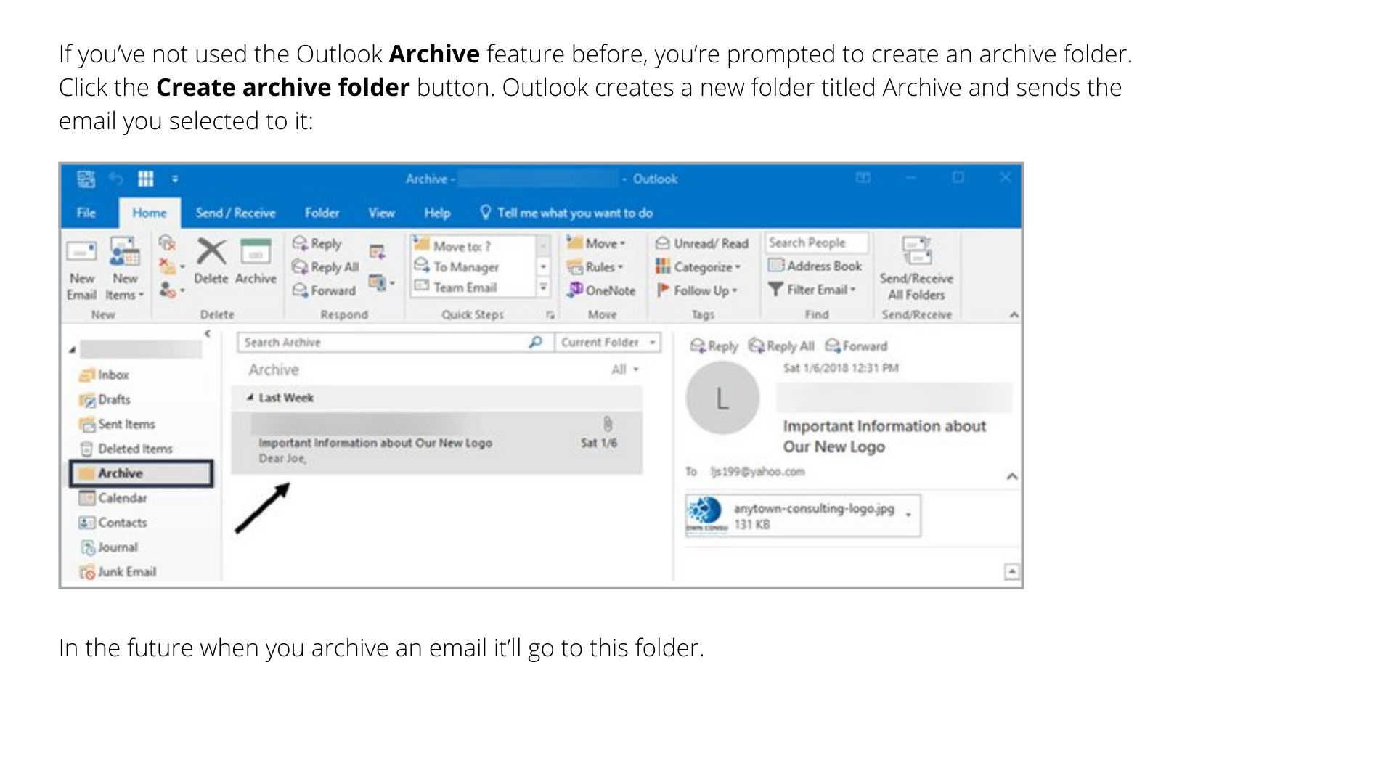Select the Archive folder in the sidebar
The width and height of the screenshot is (1394, 784).
(x=121, y=473)
